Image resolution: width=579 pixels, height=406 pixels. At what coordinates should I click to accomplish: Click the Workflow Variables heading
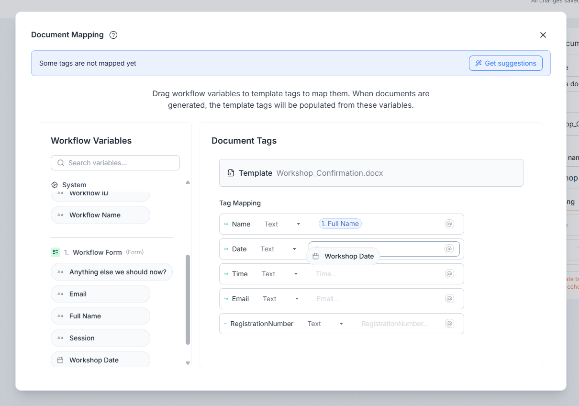[91, 141]
